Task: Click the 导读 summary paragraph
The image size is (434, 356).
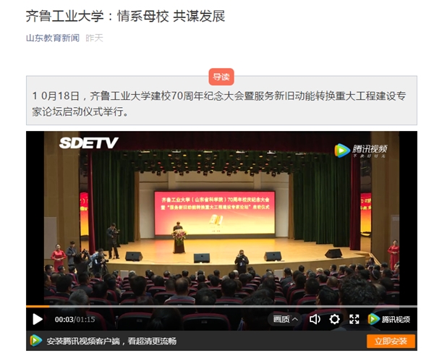Action: pos(219,103)
